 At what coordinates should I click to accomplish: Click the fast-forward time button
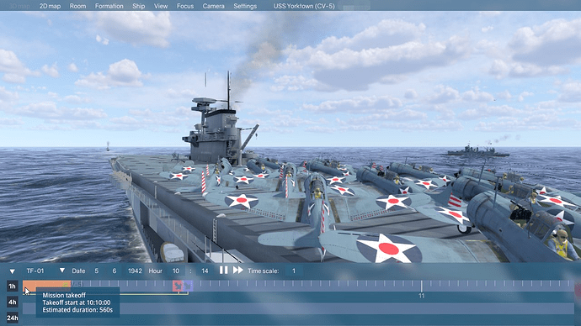point(238,271)
